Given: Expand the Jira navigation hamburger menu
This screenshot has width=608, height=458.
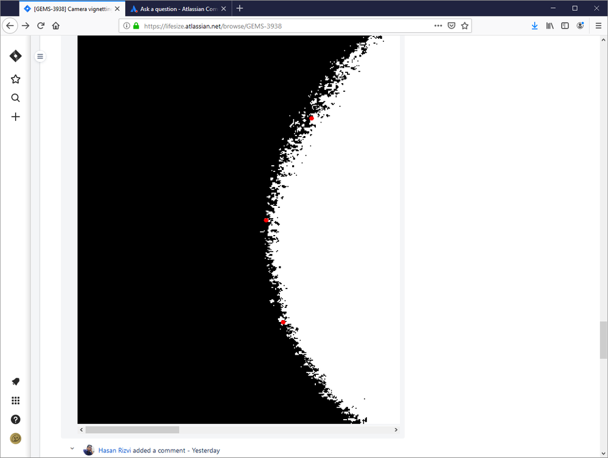Looking at the screenshot, I should [40, 56].
